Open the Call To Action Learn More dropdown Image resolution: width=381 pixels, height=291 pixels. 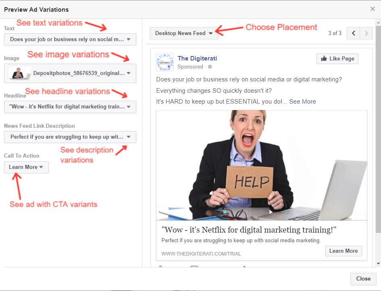(x=26, y=167)
